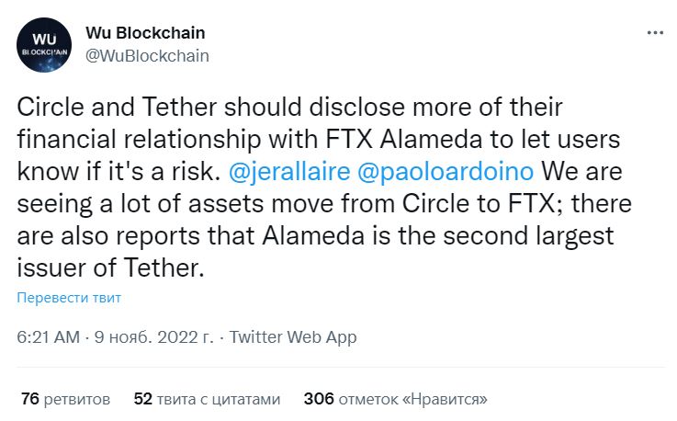Click Перевести твит to translate tweet

(x=69, y=298)
